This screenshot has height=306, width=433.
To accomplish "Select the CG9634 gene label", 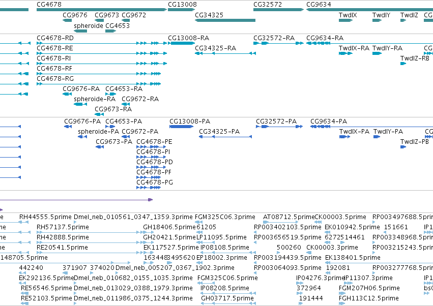I will point(319,5).
